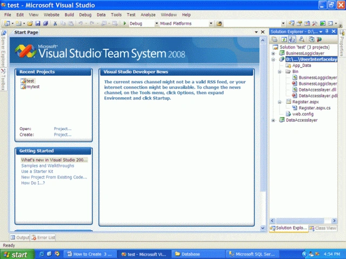Click the Open File folder icon
The width and height of the screenshot is (346, 259).
[x=30, y=23]
